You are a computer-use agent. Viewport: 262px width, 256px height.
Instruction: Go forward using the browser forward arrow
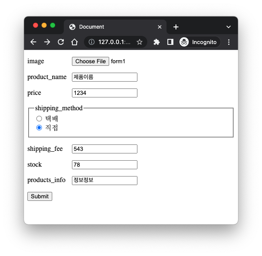(47, 42)
